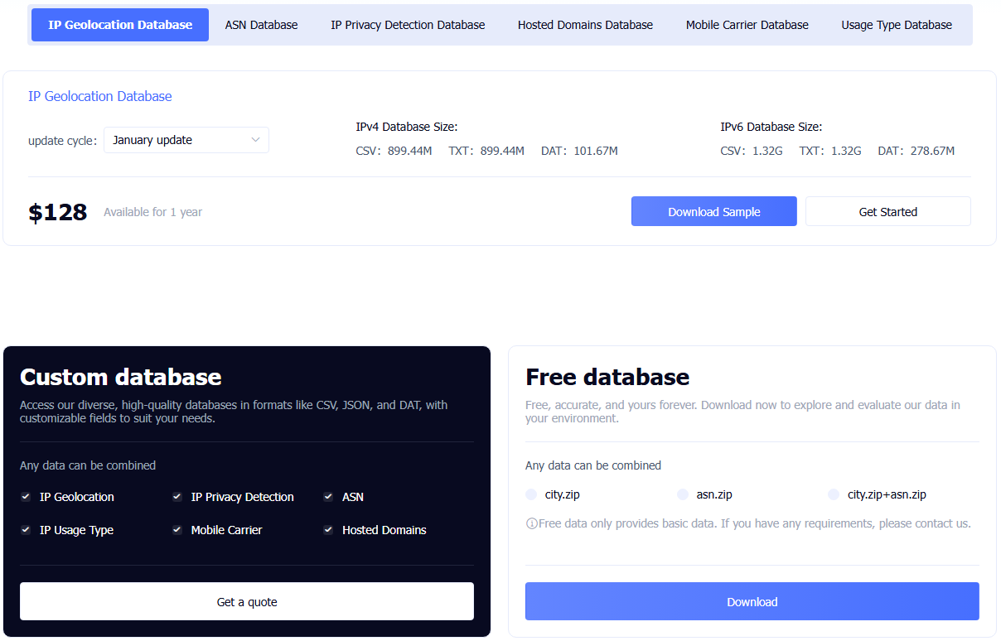Switch to IP Privacy Detection Database tab
Image resolution: width=1001 pixels, height=641 pixels.
click(408, 25)
